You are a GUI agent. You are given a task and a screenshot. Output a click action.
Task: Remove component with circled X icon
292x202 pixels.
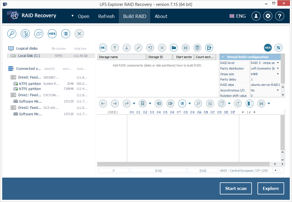pyautogui.click(x=162, y=48)
